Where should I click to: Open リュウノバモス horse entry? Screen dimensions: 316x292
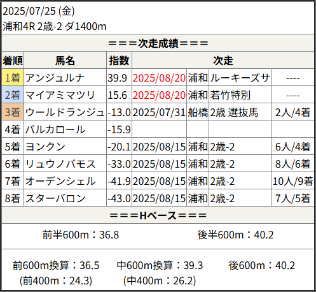[60, 164]
